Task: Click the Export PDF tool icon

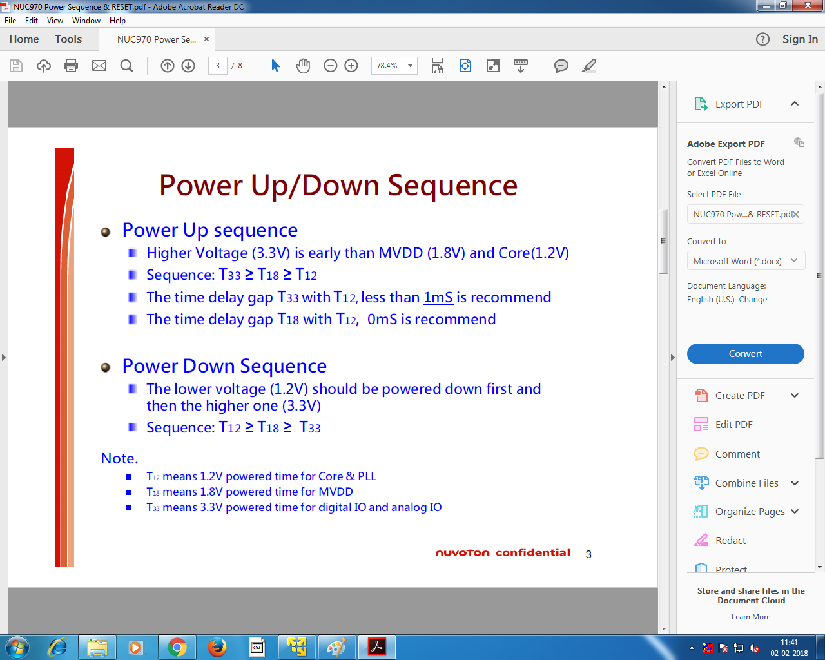Action: 701,104
